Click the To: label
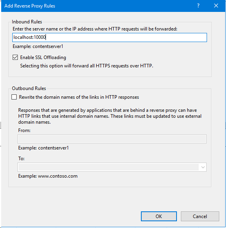 click(x=21, y=159)
